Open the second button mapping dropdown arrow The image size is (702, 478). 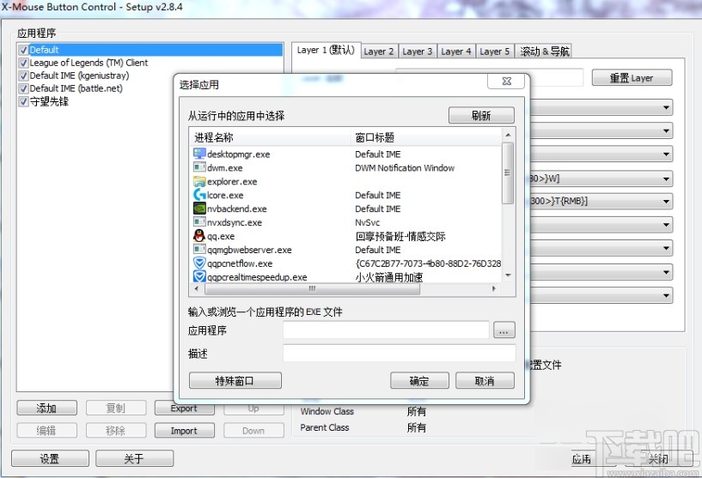pyautogui.click(x=666, y=131)
